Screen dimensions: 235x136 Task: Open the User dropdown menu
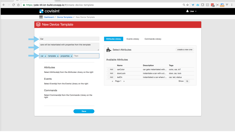[191, 11]
